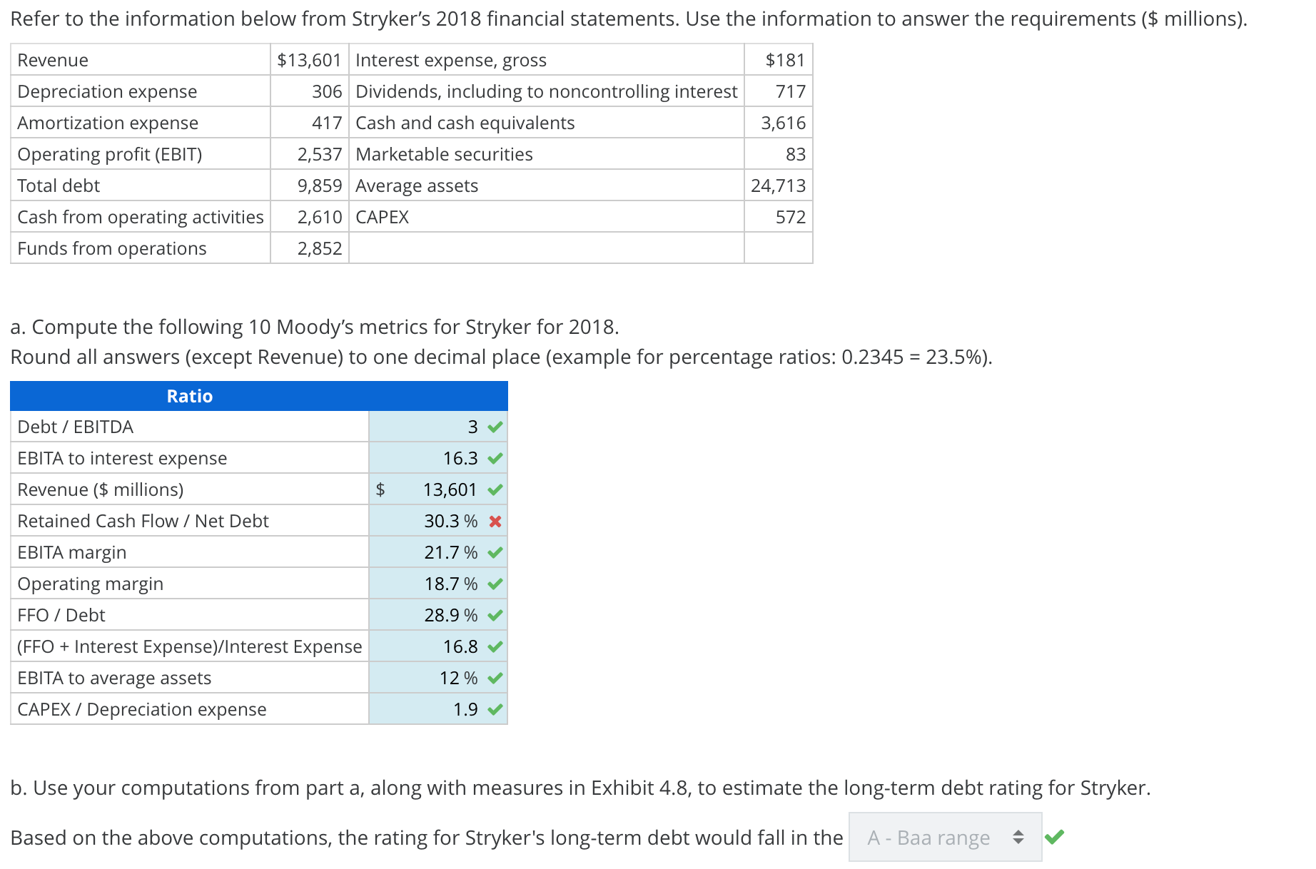Click the checkmark next to FFO / Debt
This screenshot has height=869, width=1316.
tap(495, 614)
